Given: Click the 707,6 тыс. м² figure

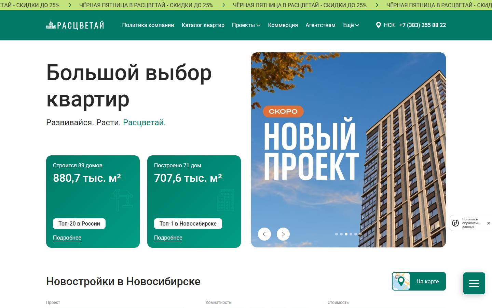Looking at the screenshot, I should tap(188, 178).
